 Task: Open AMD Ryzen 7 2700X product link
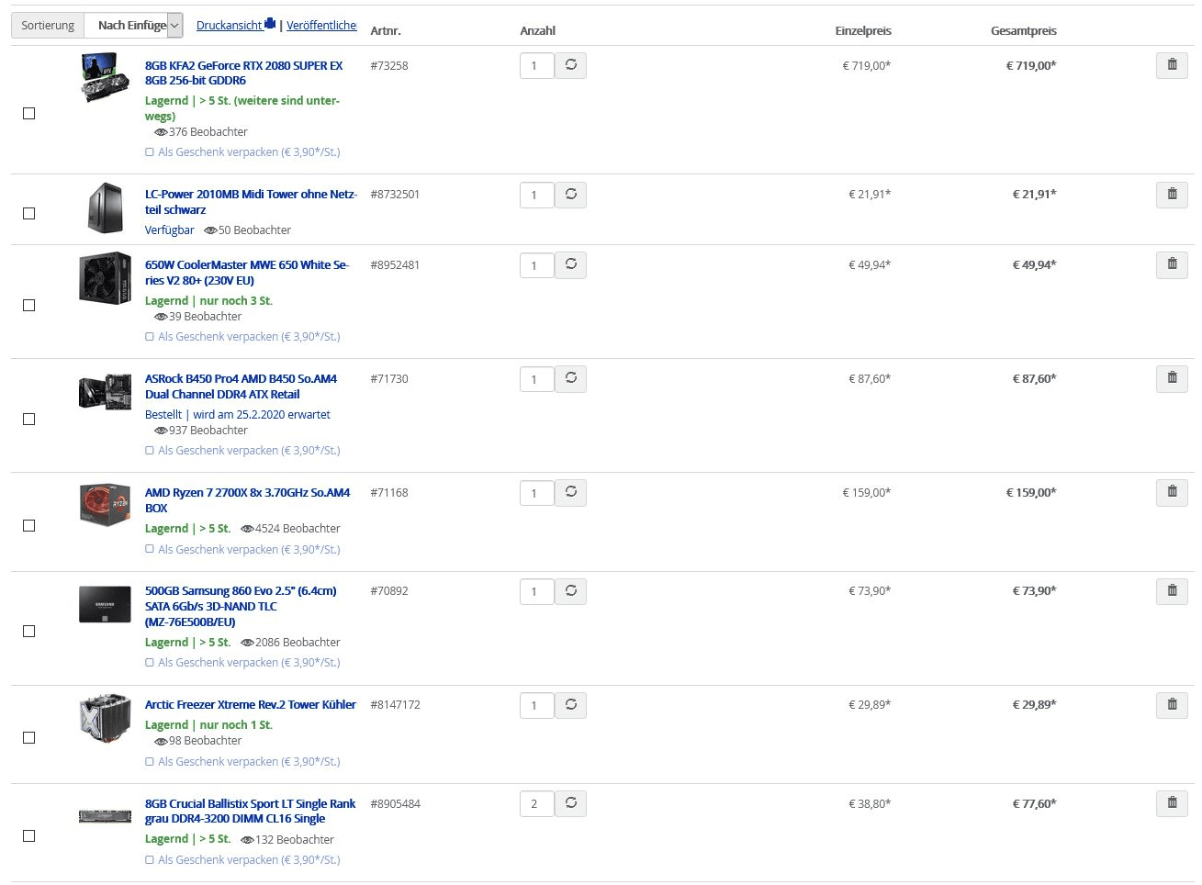pyautogui.click(x=247, y=500)
